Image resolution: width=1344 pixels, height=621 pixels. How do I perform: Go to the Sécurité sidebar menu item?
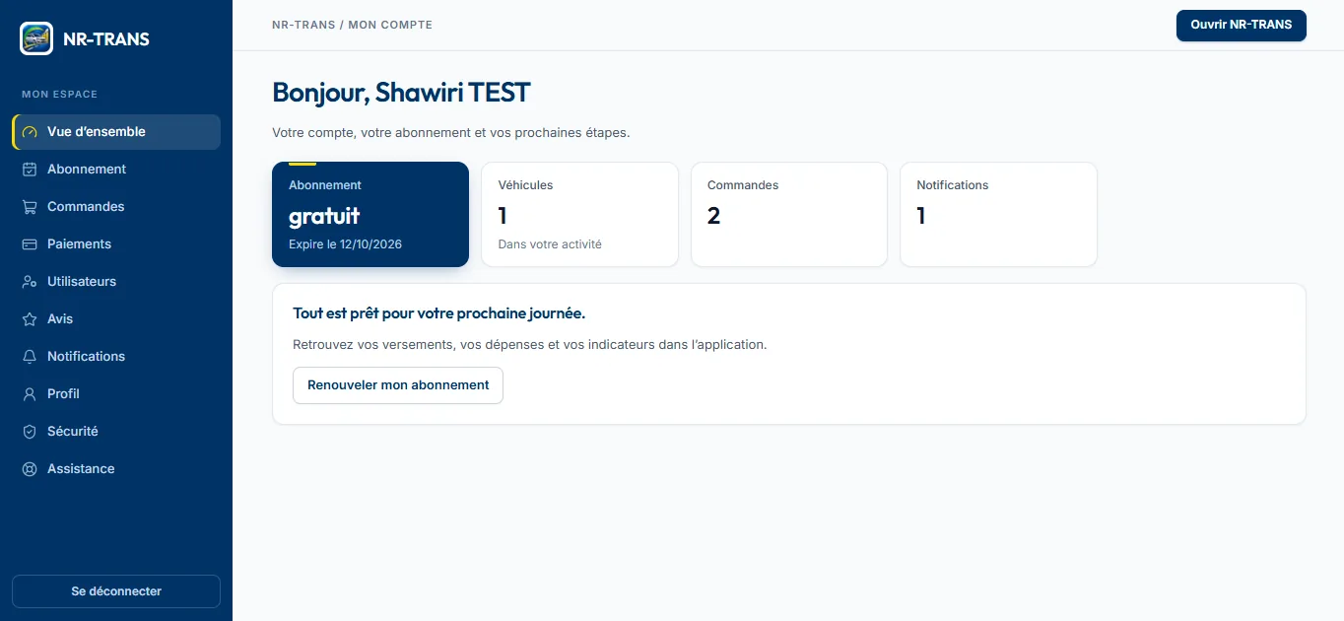pos(116,432)
